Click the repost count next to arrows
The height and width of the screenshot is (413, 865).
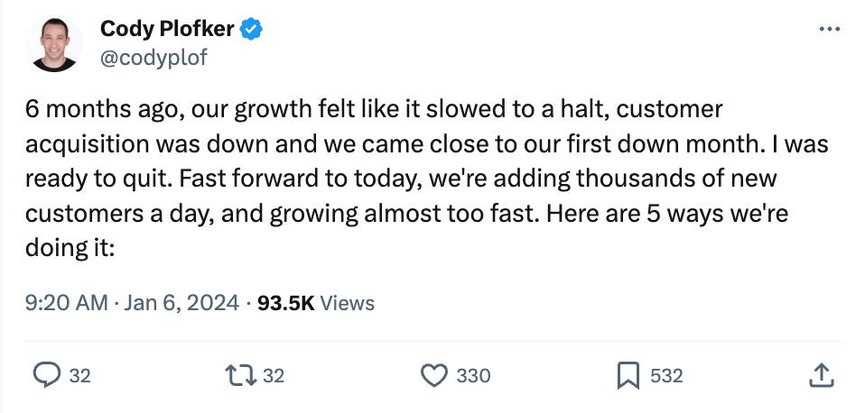tap(274, 376)
